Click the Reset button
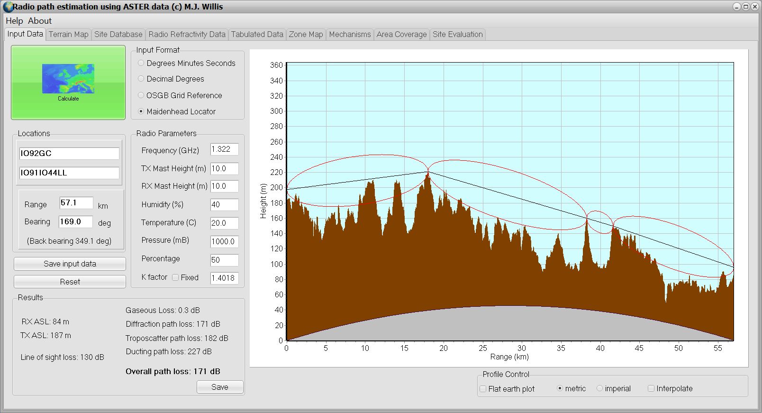This screenshot has width=762, height=413. pos(70,282)
